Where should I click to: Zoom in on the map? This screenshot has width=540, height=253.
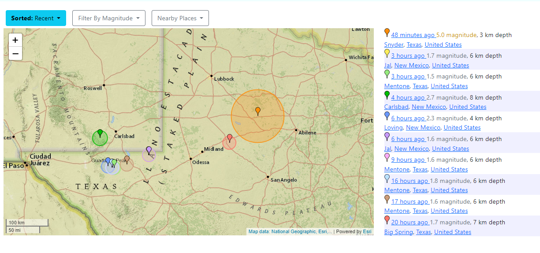[x=15, y=40]
